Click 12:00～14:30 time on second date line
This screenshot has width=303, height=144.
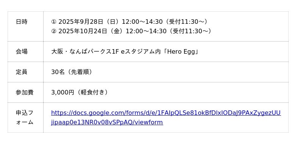point(146,31)
